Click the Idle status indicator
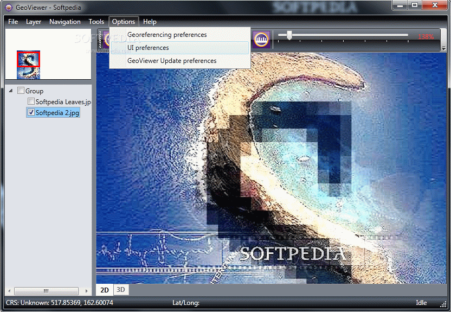451x312 pixels. click(x=421, y=303)
